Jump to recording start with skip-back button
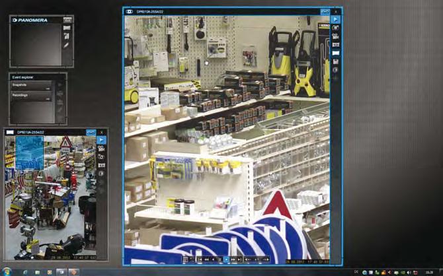 click(x=200, y=259)
